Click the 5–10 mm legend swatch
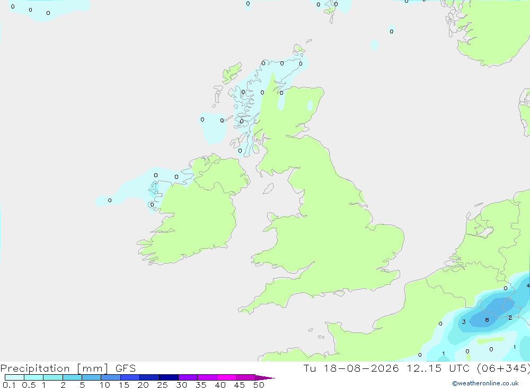 pyautogui.click(x=91, y=377)
